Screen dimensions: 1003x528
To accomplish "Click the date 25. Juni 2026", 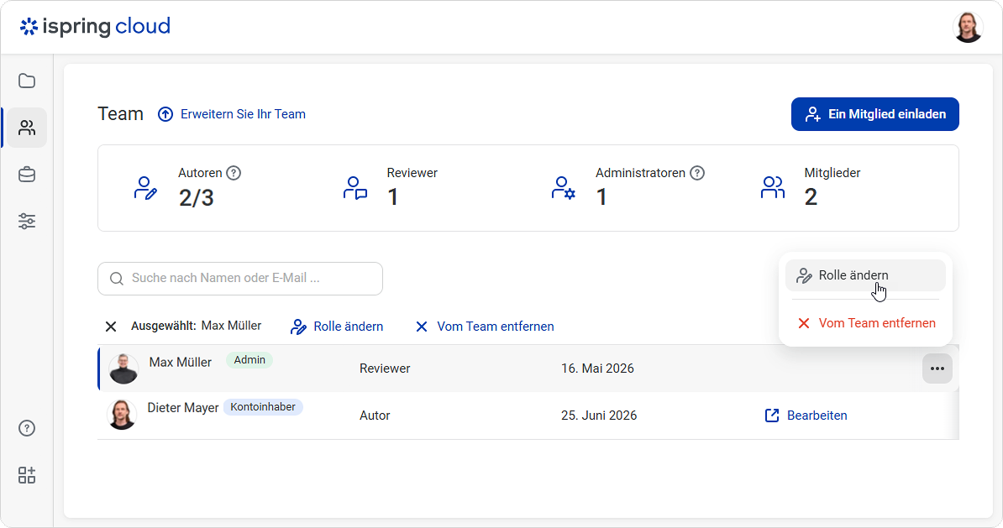I will coord(599,416).
